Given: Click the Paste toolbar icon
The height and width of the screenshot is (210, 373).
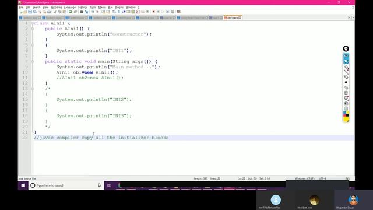Looking at the screenshot, I should (x=64, y=12).
